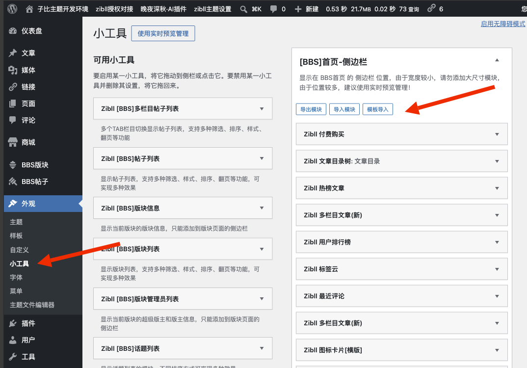Click the 媒体 media icon
The image size is (527, 368).
pyautogui.click(x=13, y=70)
